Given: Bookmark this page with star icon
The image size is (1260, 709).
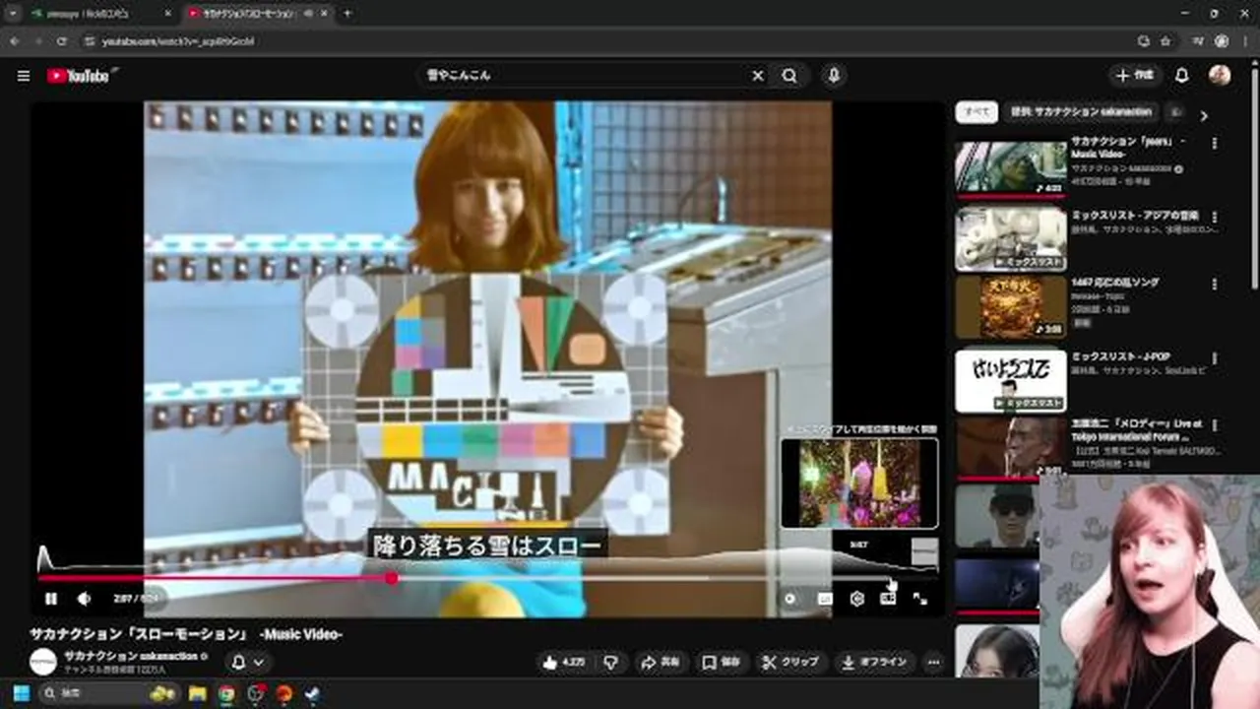Looking at the screenshot, I should [1165, 41].
